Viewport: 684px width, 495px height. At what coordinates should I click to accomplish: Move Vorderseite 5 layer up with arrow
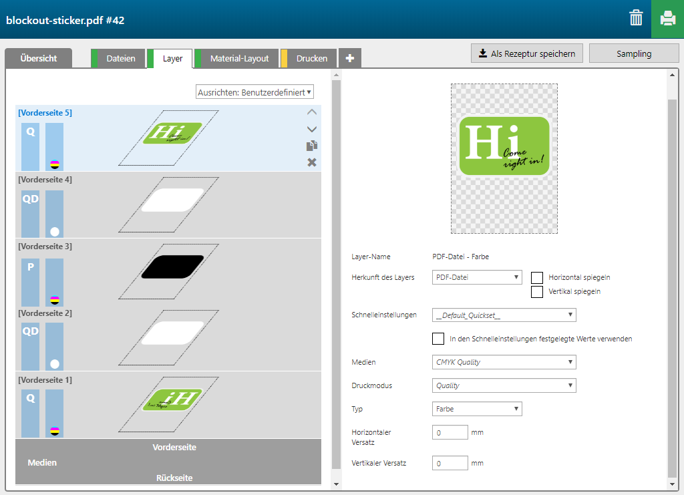click(x=311, y=113)
